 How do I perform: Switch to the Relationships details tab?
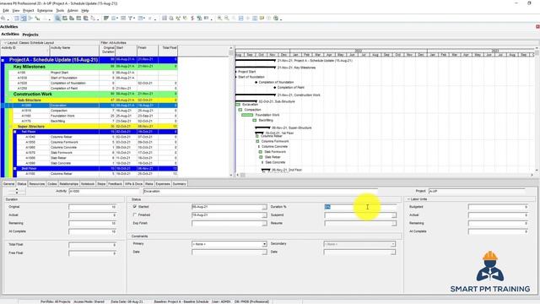(x=69, y=184)
